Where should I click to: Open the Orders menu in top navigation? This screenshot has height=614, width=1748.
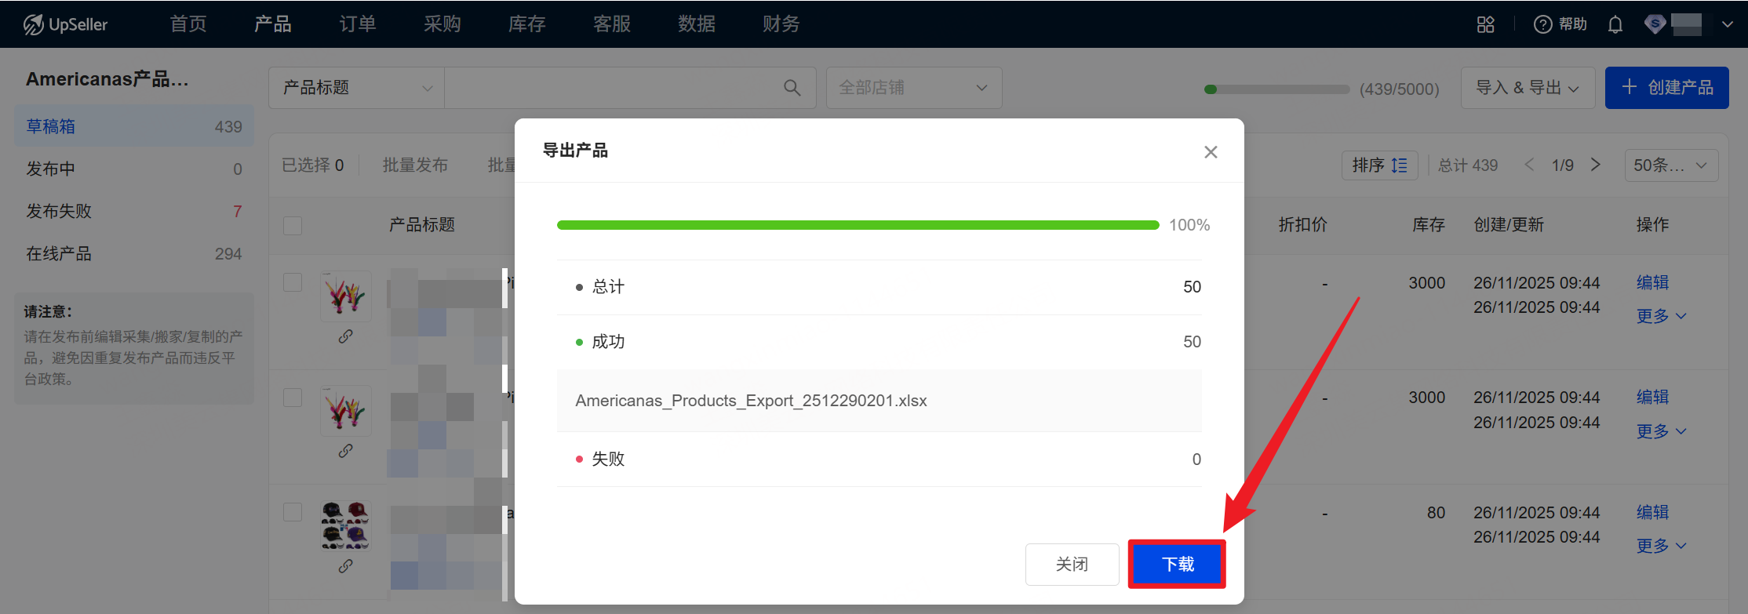coord(358,24)
